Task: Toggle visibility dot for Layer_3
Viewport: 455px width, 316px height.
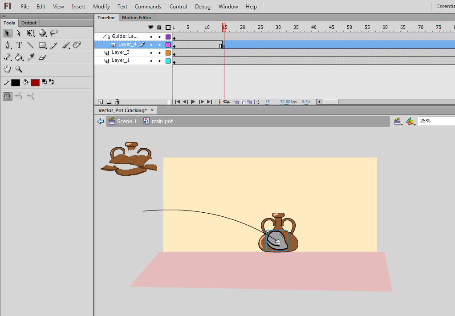Action: (x=151, y=53)
